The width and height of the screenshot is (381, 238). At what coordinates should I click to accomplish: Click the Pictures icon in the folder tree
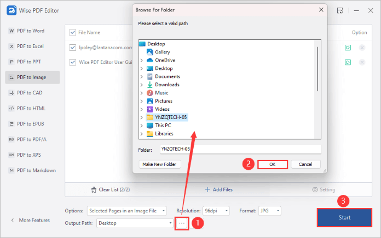150,101
